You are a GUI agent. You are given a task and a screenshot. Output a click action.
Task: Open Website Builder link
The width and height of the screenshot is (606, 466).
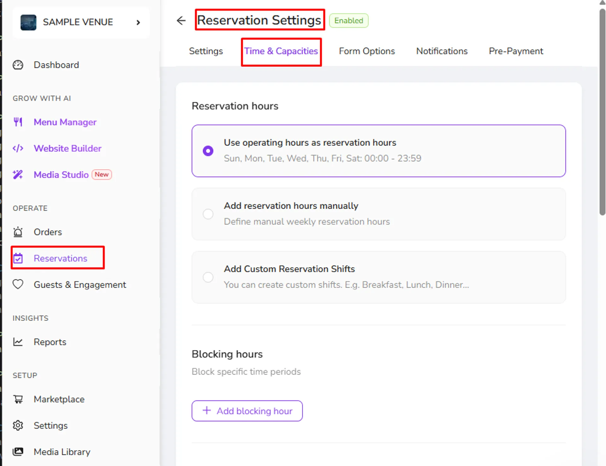pos(68,148)
